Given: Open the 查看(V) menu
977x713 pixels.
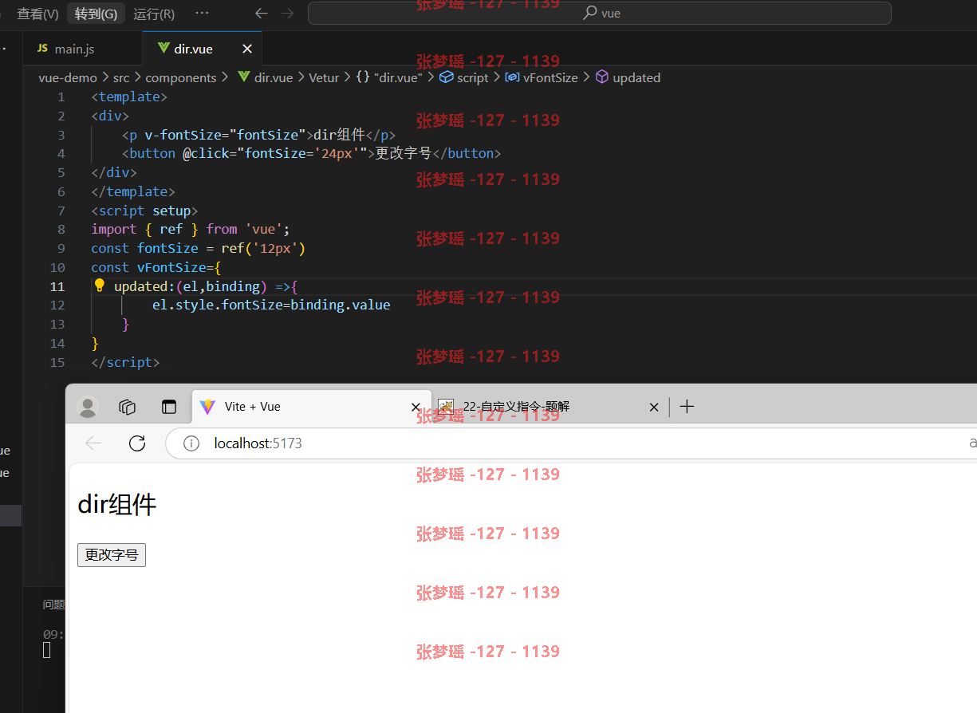Looking at the screenshot, I should tap(37, 14).
